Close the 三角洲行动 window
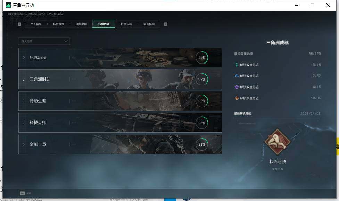 pos(328,5)
